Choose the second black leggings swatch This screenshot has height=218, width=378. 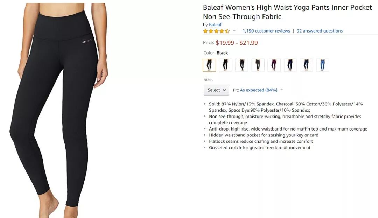click(225, 65)
